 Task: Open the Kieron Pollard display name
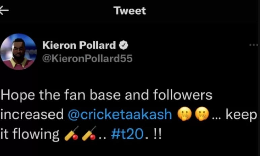click(x=79, y=45)
